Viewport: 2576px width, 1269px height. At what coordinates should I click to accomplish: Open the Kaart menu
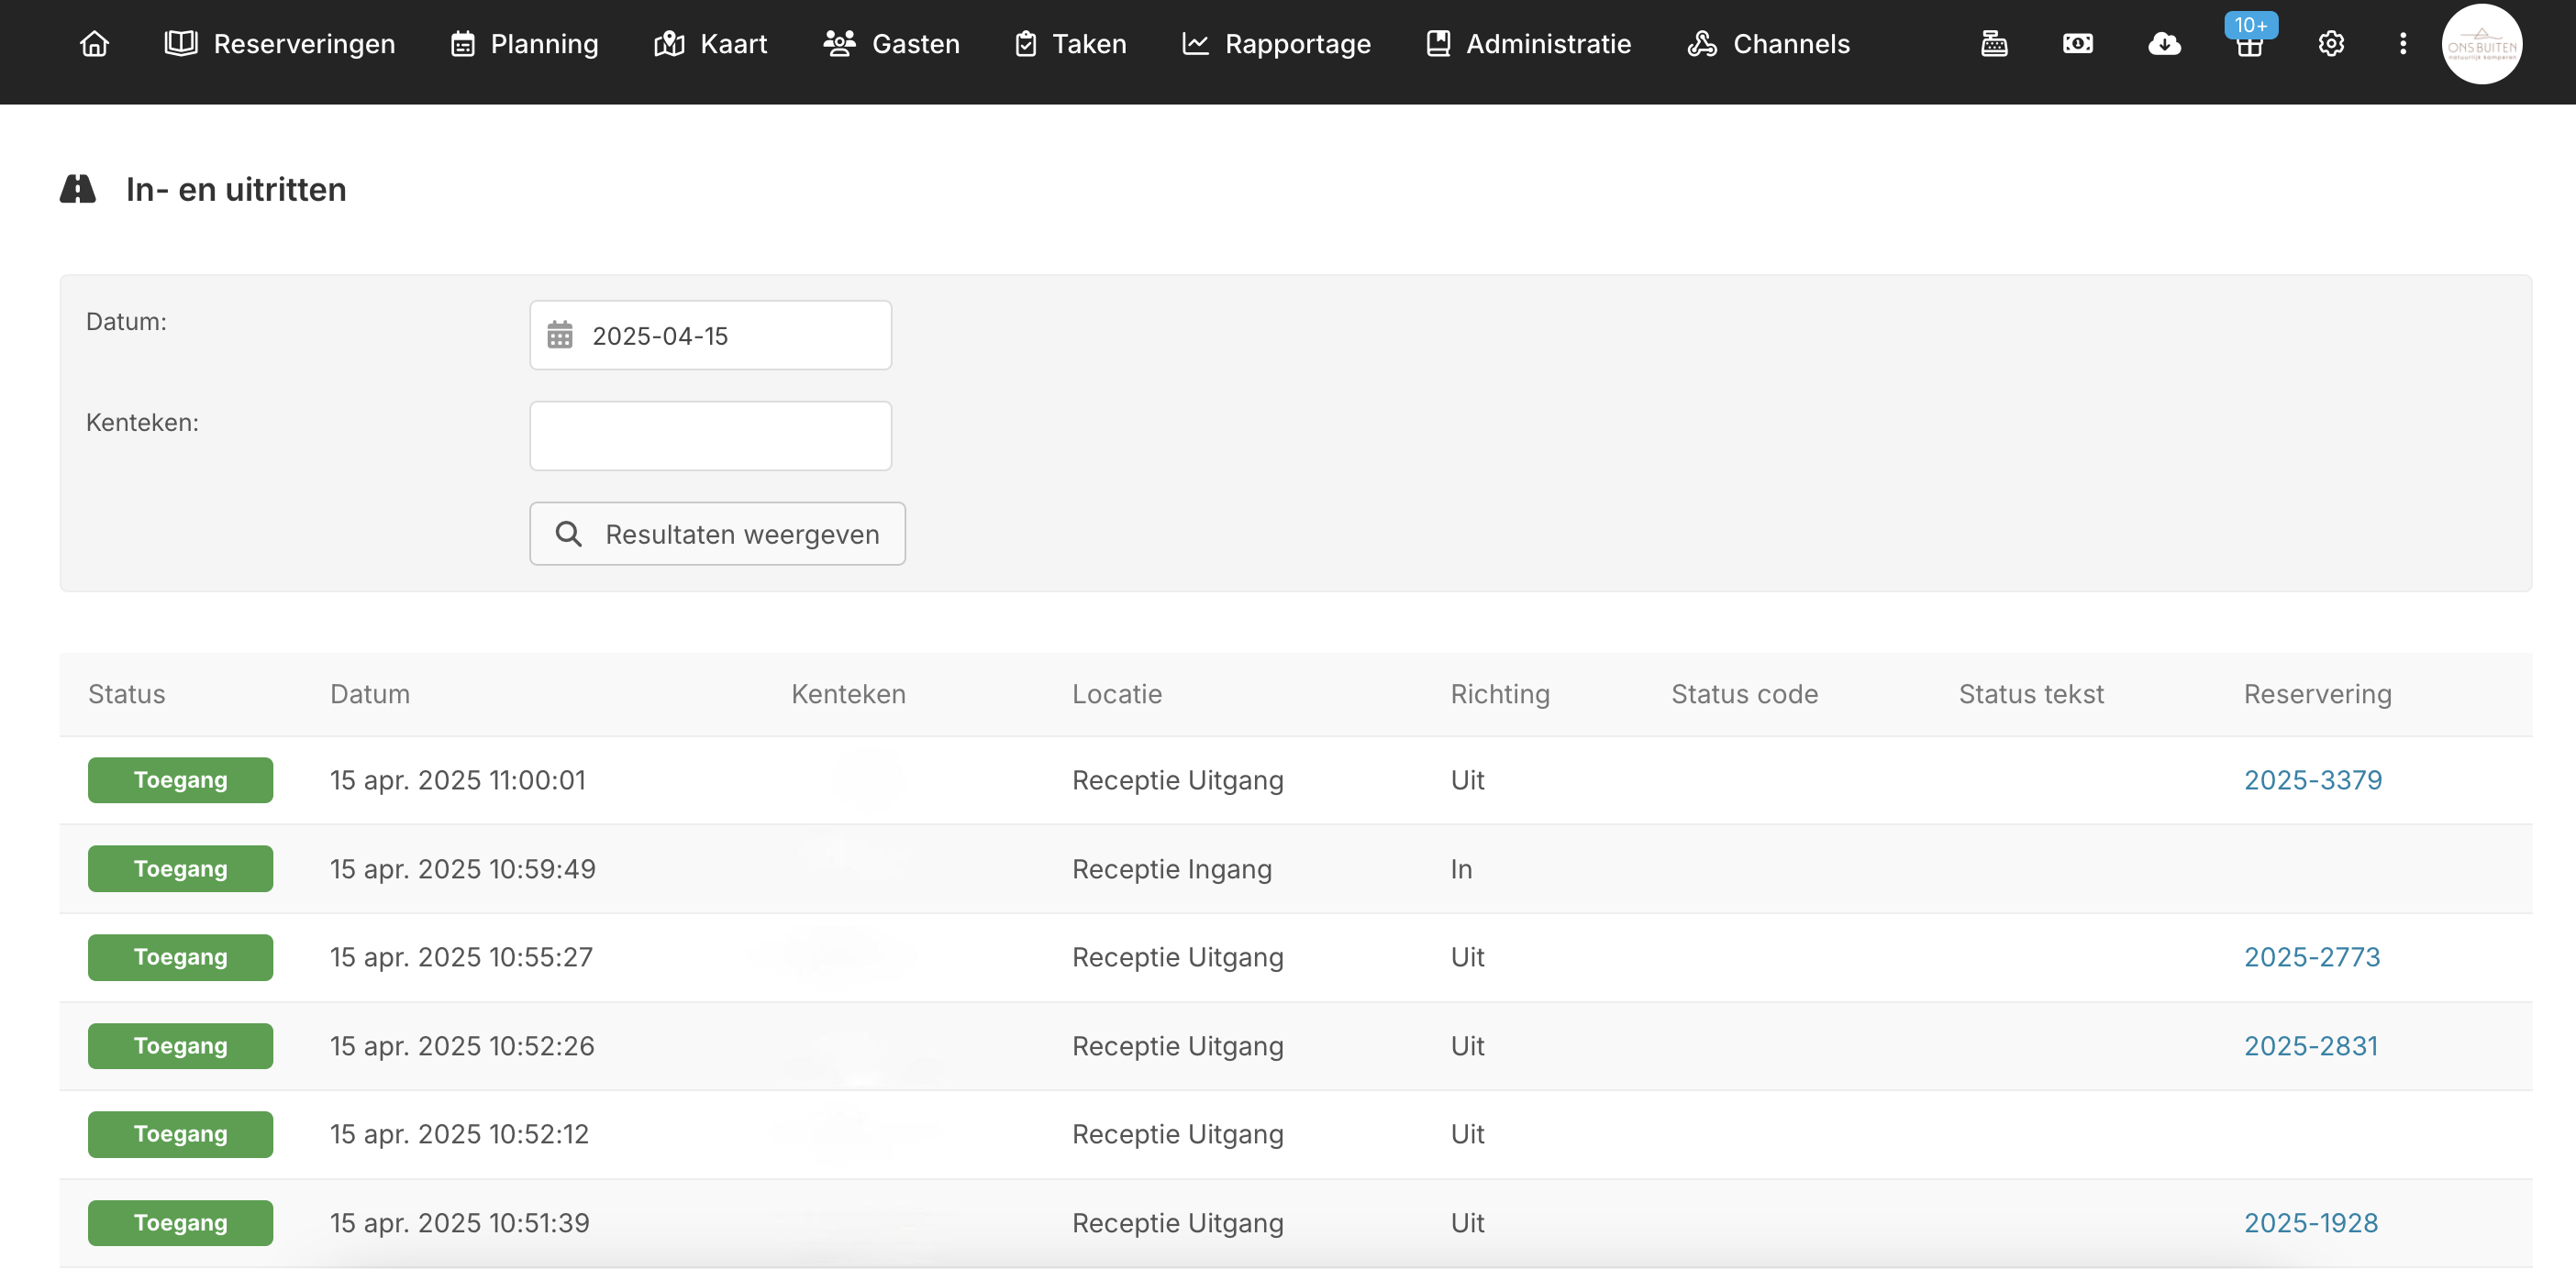(710, 44)
